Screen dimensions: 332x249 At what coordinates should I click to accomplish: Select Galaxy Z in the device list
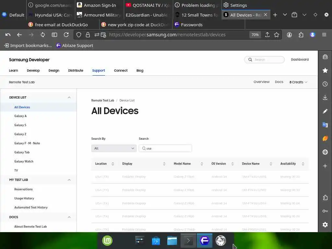click(x=20, y=134)
